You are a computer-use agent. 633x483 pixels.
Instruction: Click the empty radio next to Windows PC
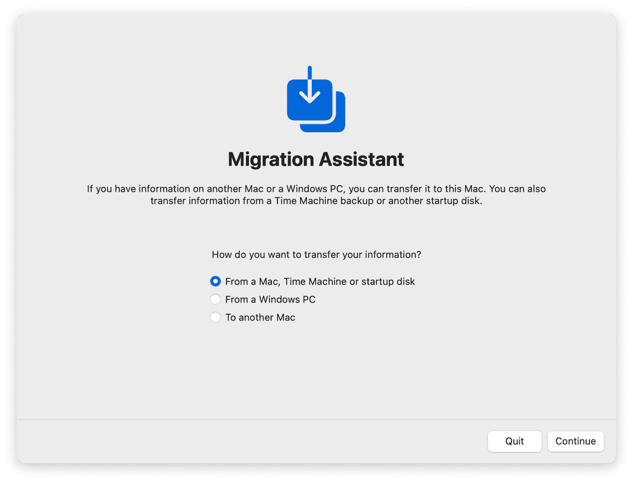[x=215, y=299]
